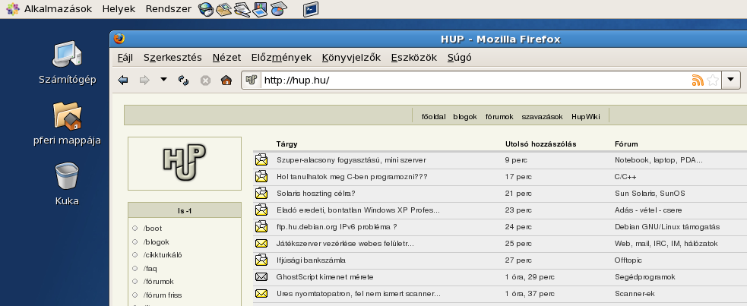Expand the back/forward history dropdown arrow
The width and height of the screenshot is (747, 306).
(x=163, y=80)
